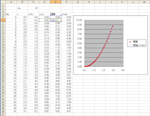The height and width of the screenshot is (116, 150).
Task: Select row header 1
Action: pos(3,5)
